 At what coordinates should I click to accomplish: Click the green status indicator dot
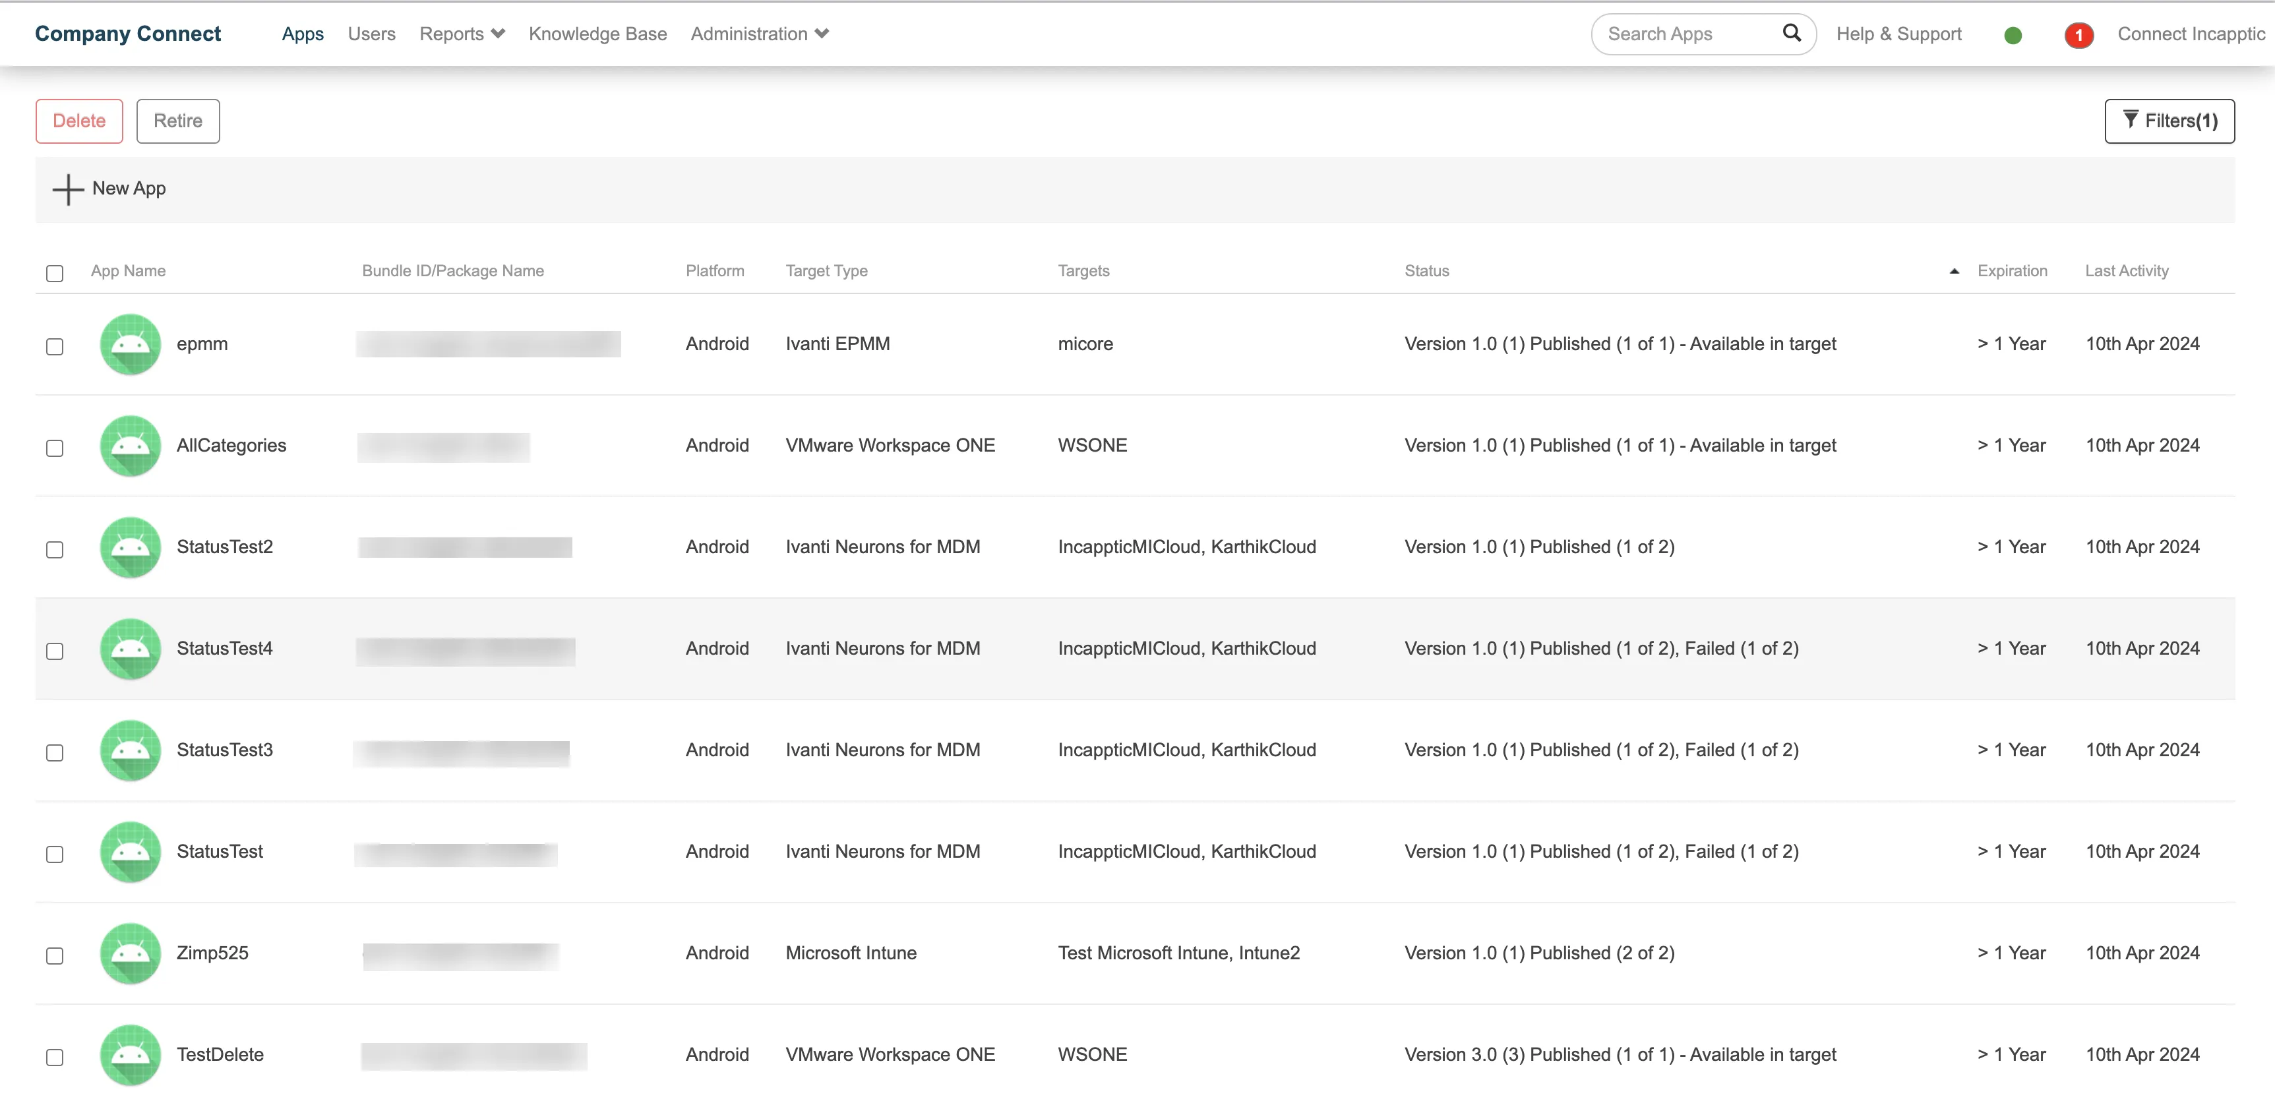point(2013,36)
